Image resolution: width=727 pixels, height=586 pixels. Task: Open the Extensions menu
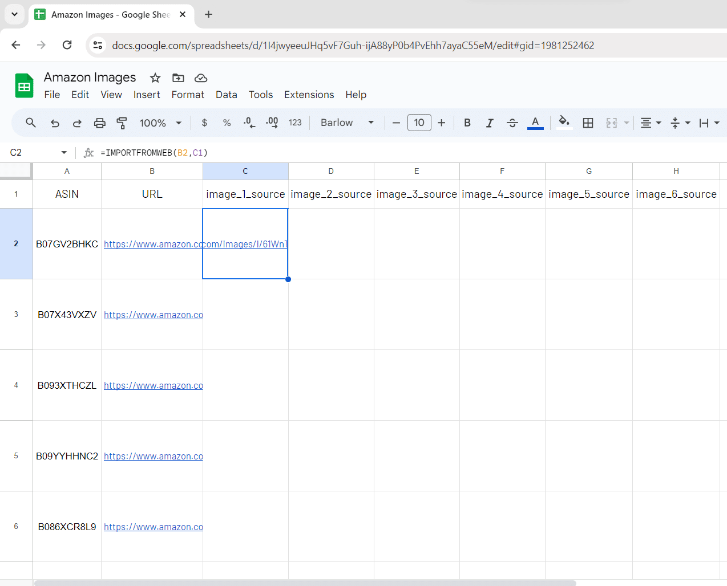pos(309,95)
